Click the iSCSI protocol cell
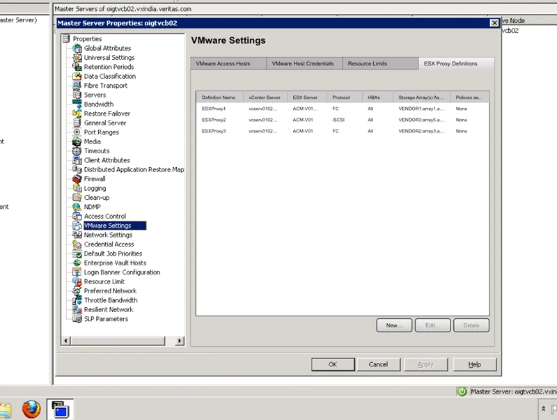Viewport: 557px width, 420px height. pyautogui.click(x=338, y=120)
